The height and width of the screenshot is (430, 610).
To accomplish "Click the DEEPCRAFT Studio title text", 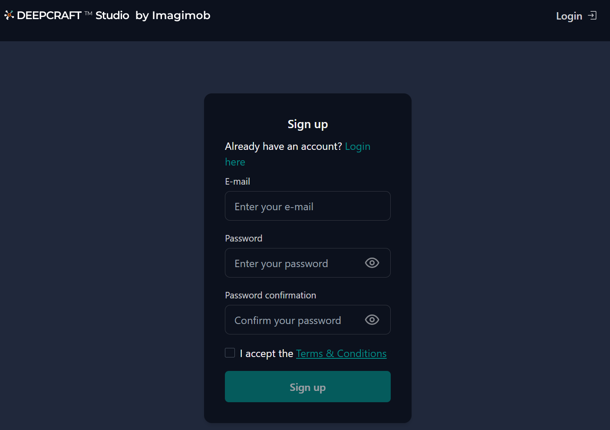I will [x=73, y=15].
